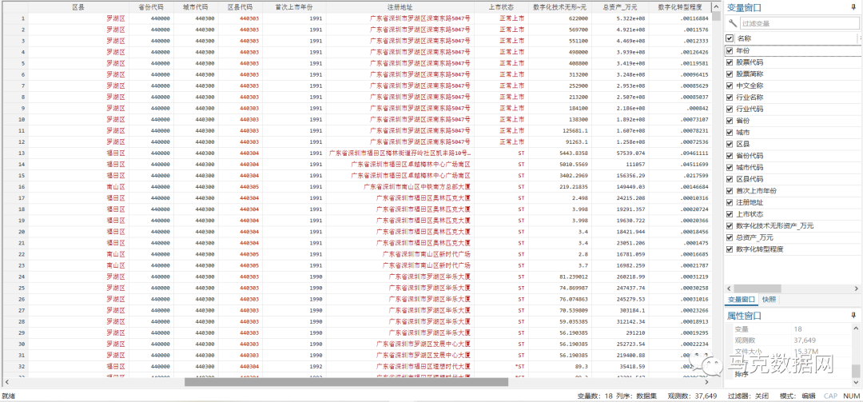Screen dimensions: 863x402
Task: Click *ST status cell in row 32
Action: (501, 366)
